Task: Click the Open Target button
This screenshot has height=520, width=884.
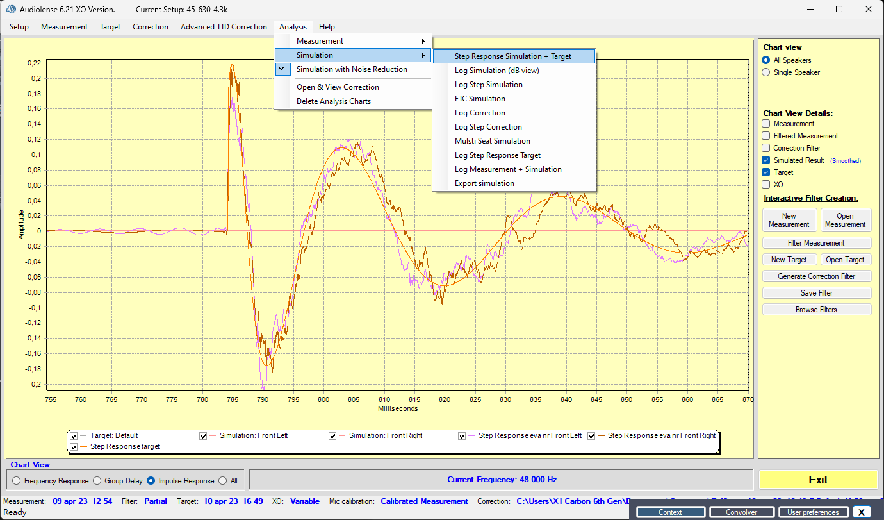Action: 846,260
